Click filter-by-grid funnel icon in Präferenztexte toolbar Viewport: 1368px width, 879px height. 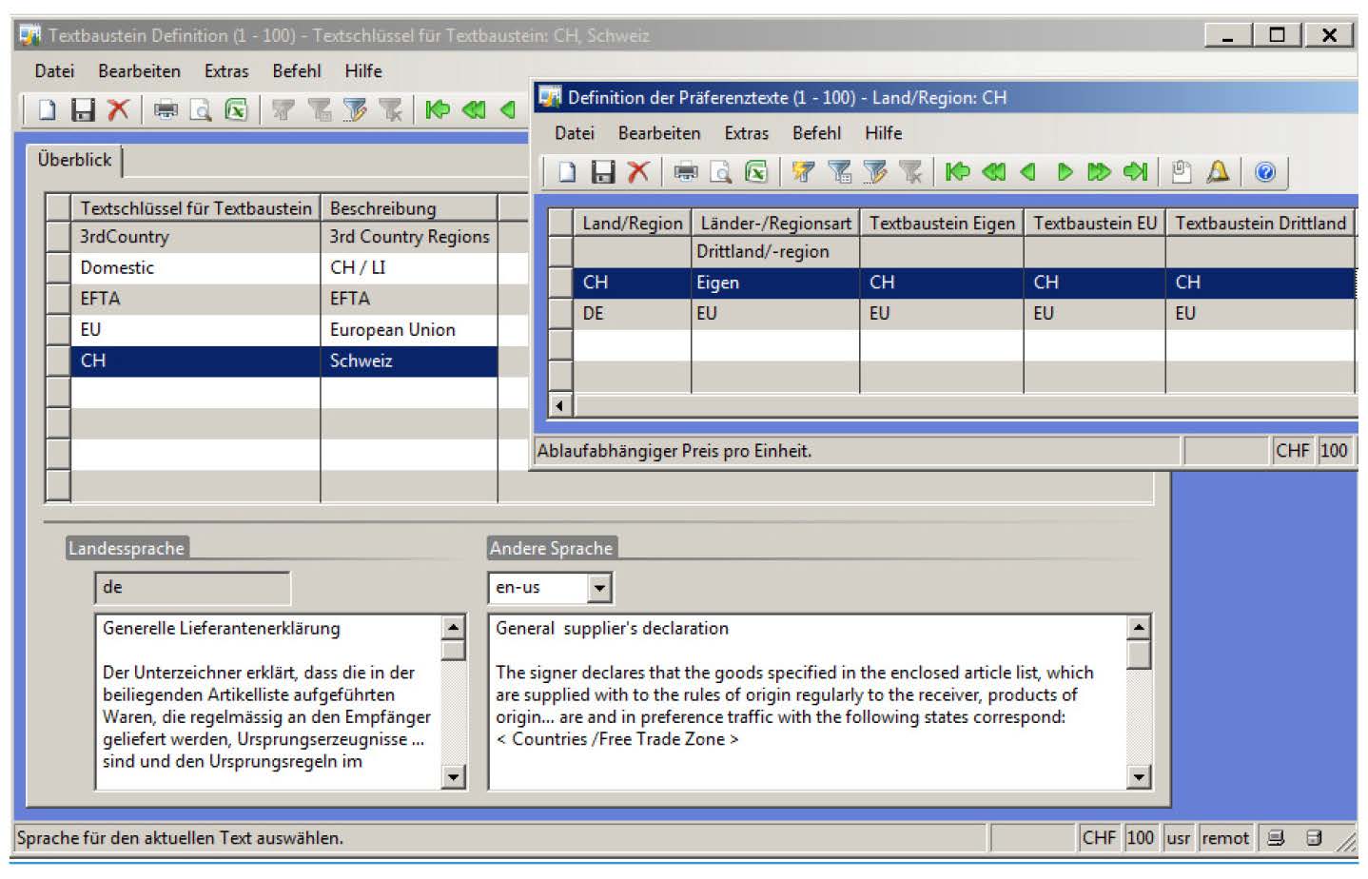pyautogui.click(x=839, y=171)
